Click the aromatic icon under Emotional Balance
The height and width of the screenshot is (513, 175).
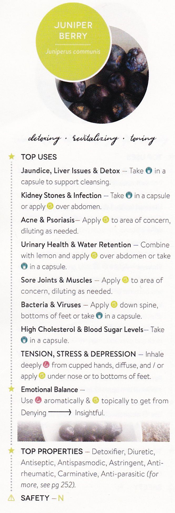pos(38,400)
